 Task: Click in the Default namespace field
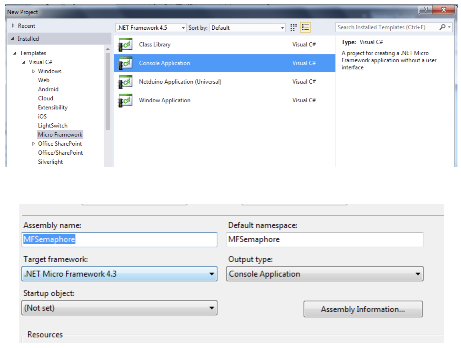click(x=325, y=239)
